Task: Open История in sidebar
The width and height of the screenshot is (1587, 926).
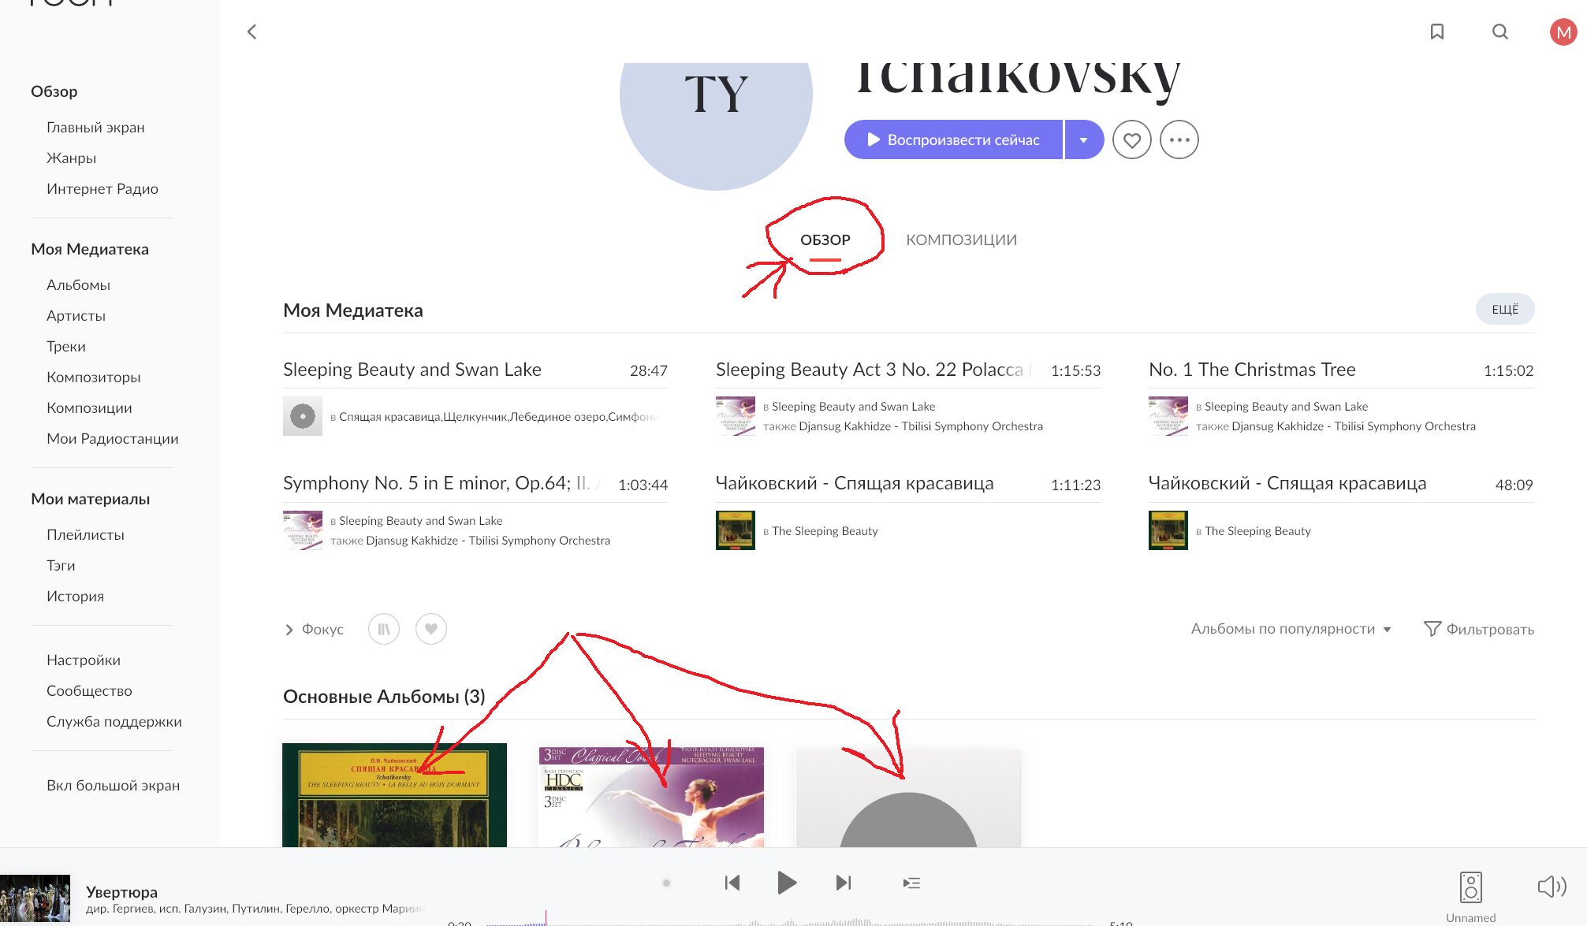Action: [x=75, y=596]
